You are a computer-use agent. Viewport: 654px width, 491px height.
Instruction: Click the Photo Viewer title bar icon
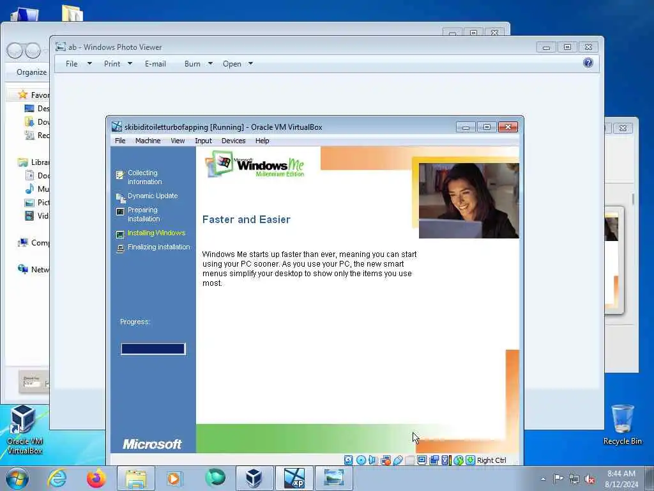click(61, 47)
